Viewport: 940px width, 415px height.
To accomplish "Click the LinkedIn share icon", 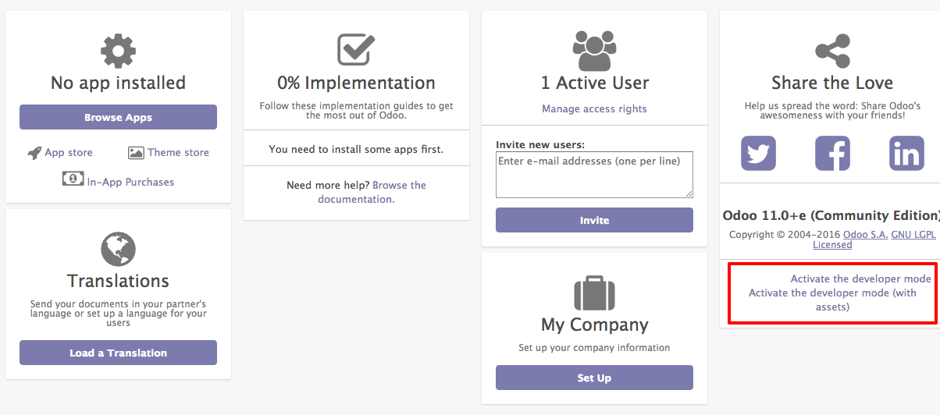I will point(906,153).
